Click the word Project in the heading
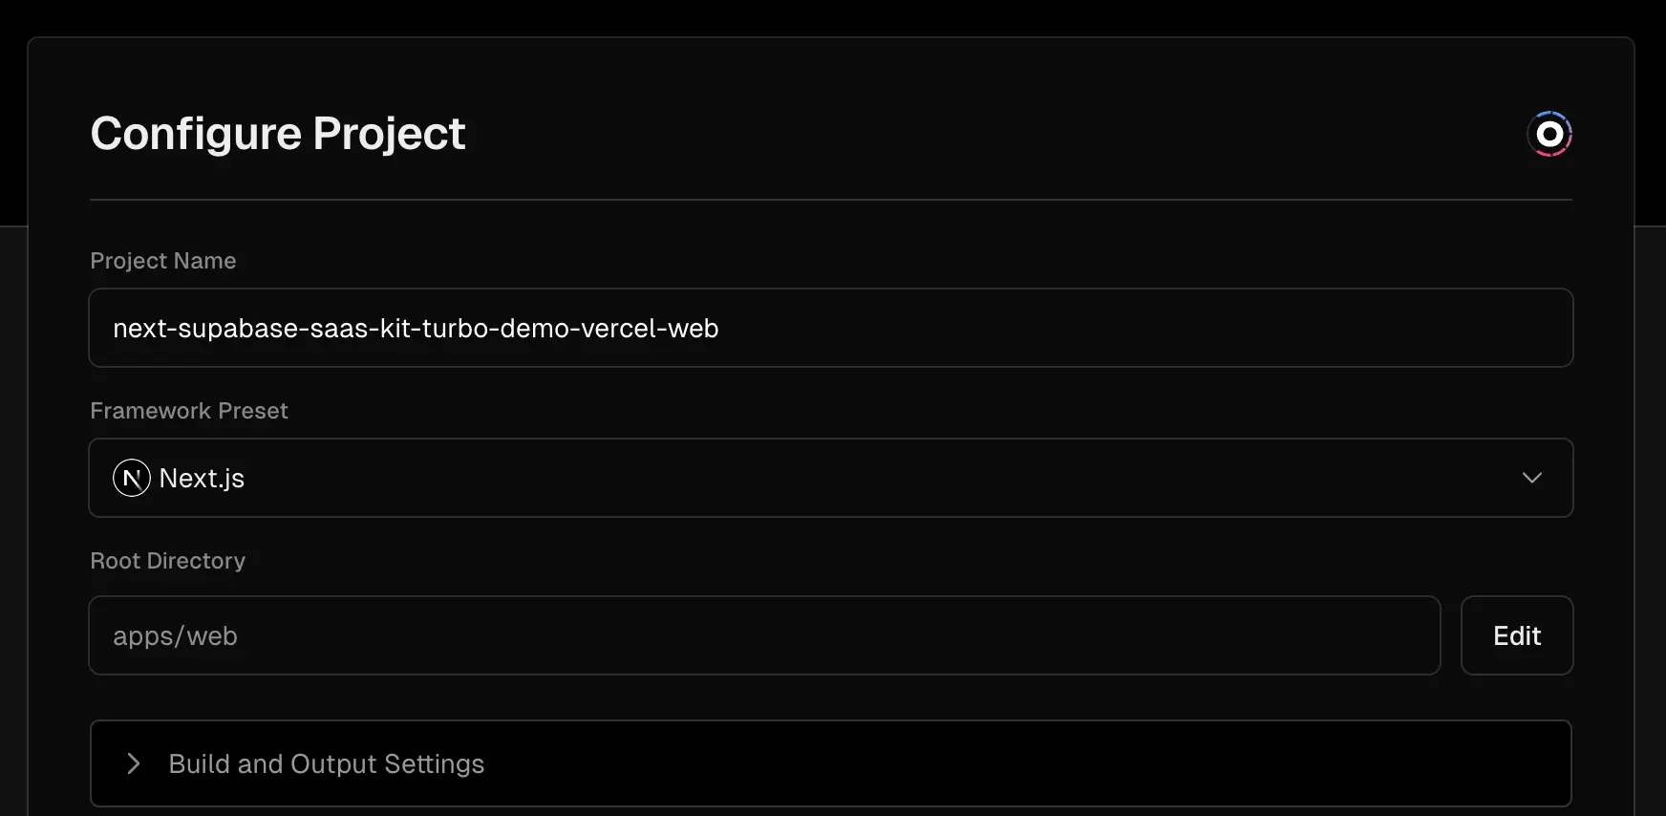1666x816 pixels. tap(389, 133)
